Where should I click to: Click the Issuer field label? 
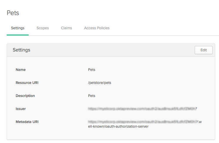(21, 109)
